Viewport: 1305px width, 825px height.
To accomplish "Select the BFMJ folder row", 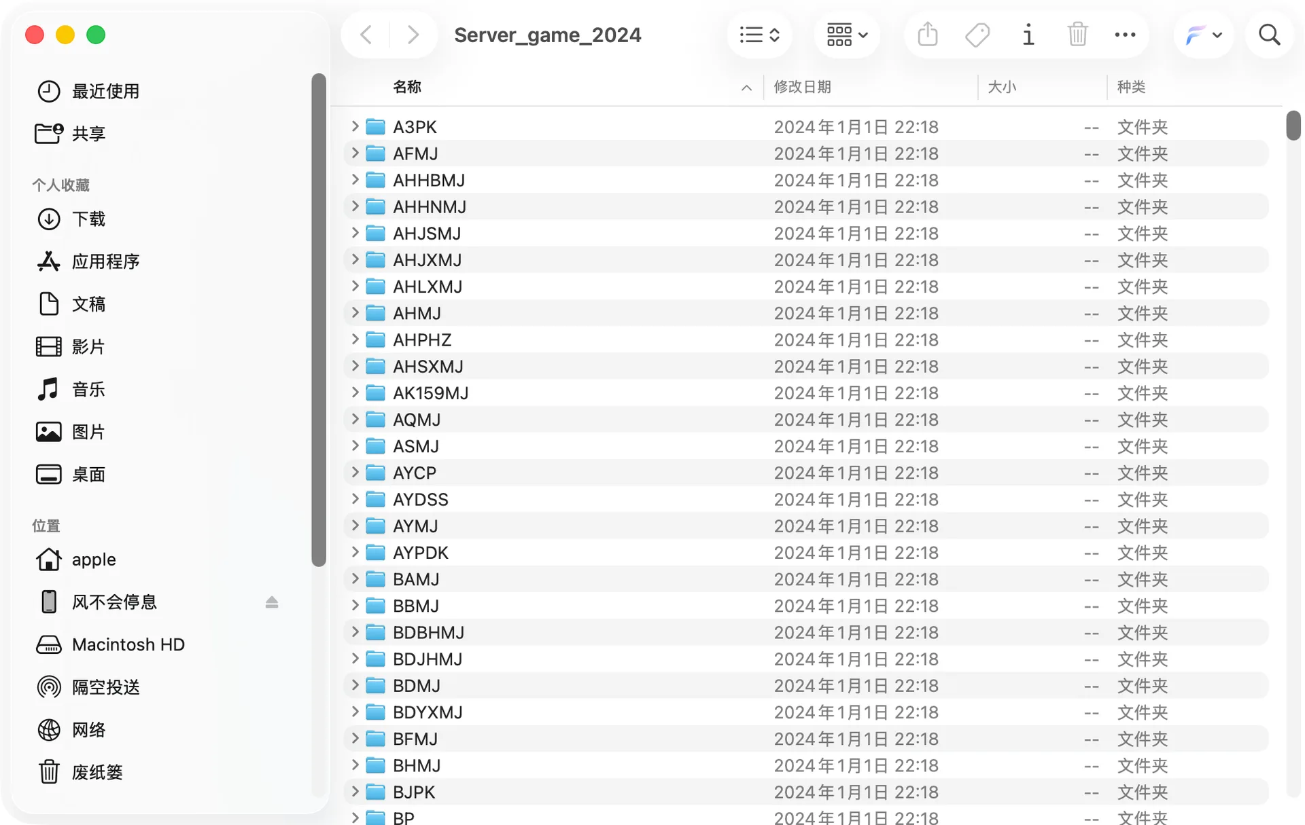I will click(805, 739).
